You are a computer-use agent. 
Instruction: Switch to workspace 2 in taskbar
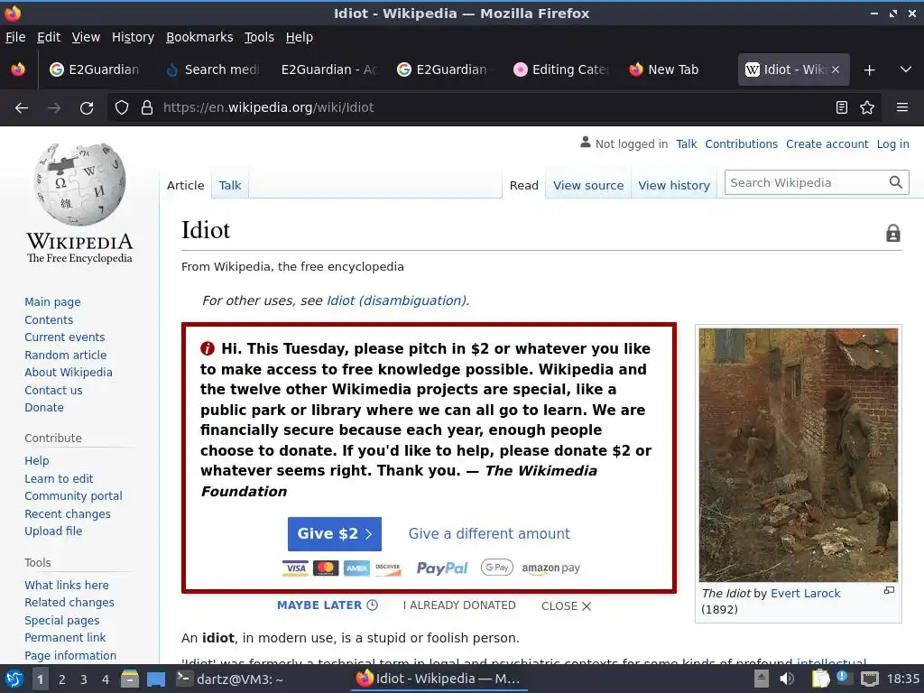[61, 679]
